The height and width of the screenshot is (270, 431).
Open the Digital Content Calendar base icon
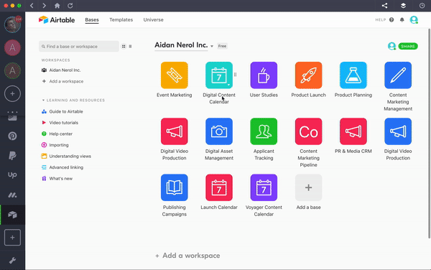coord(219,75)
